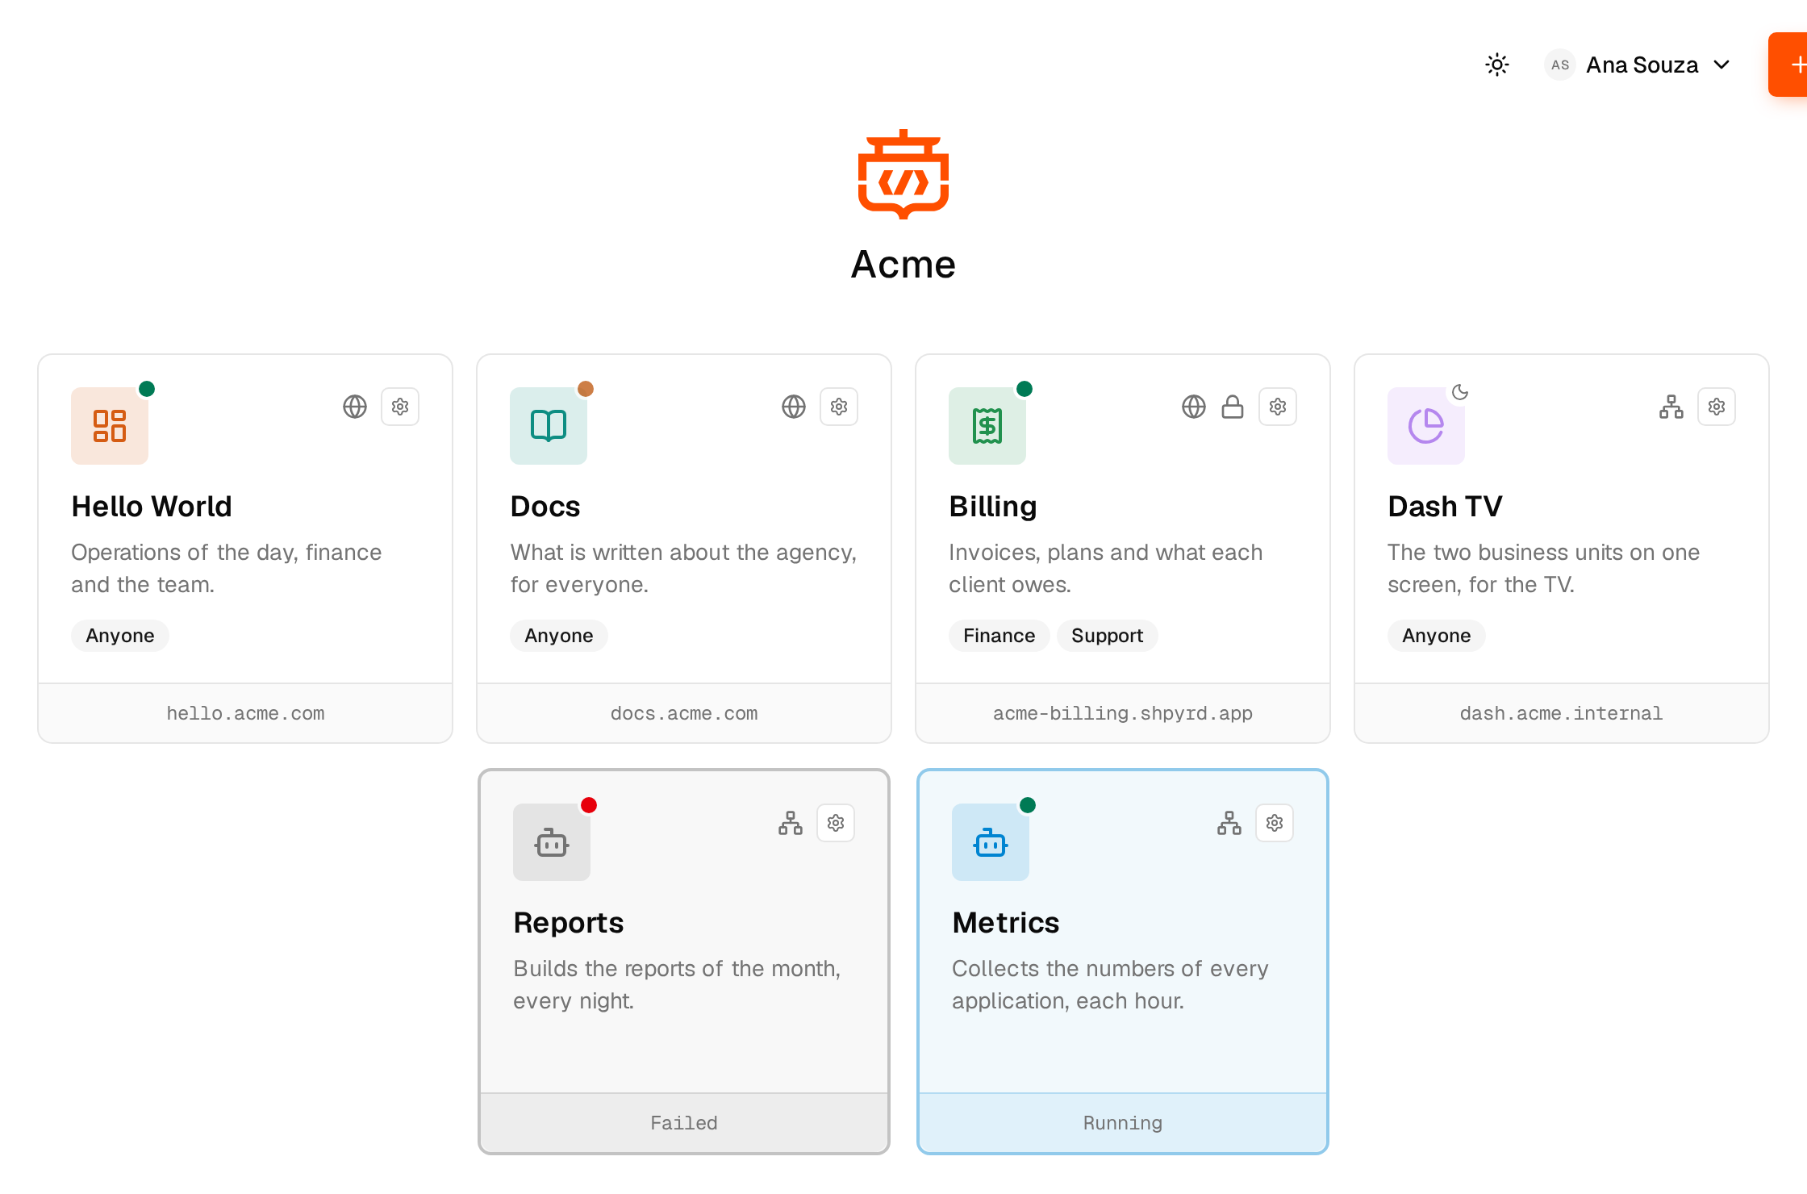This screenshot has width=1807, height=1194.
Task: Expand the Ana Souza user menu
Action: tap(1638, 65)
